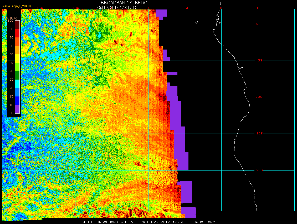Click the 40 value on the legend
Image resolution: width=297 pixels, height=224 pixels.
[x=12, y=63]
